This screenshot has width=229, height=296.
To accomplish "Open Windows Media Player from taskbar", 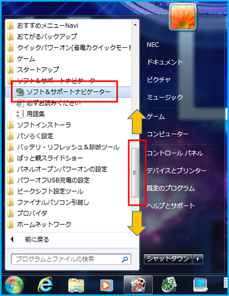I will (106, 286).
